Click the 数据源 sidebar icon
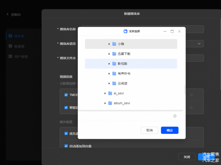 (x=11, y=46)
